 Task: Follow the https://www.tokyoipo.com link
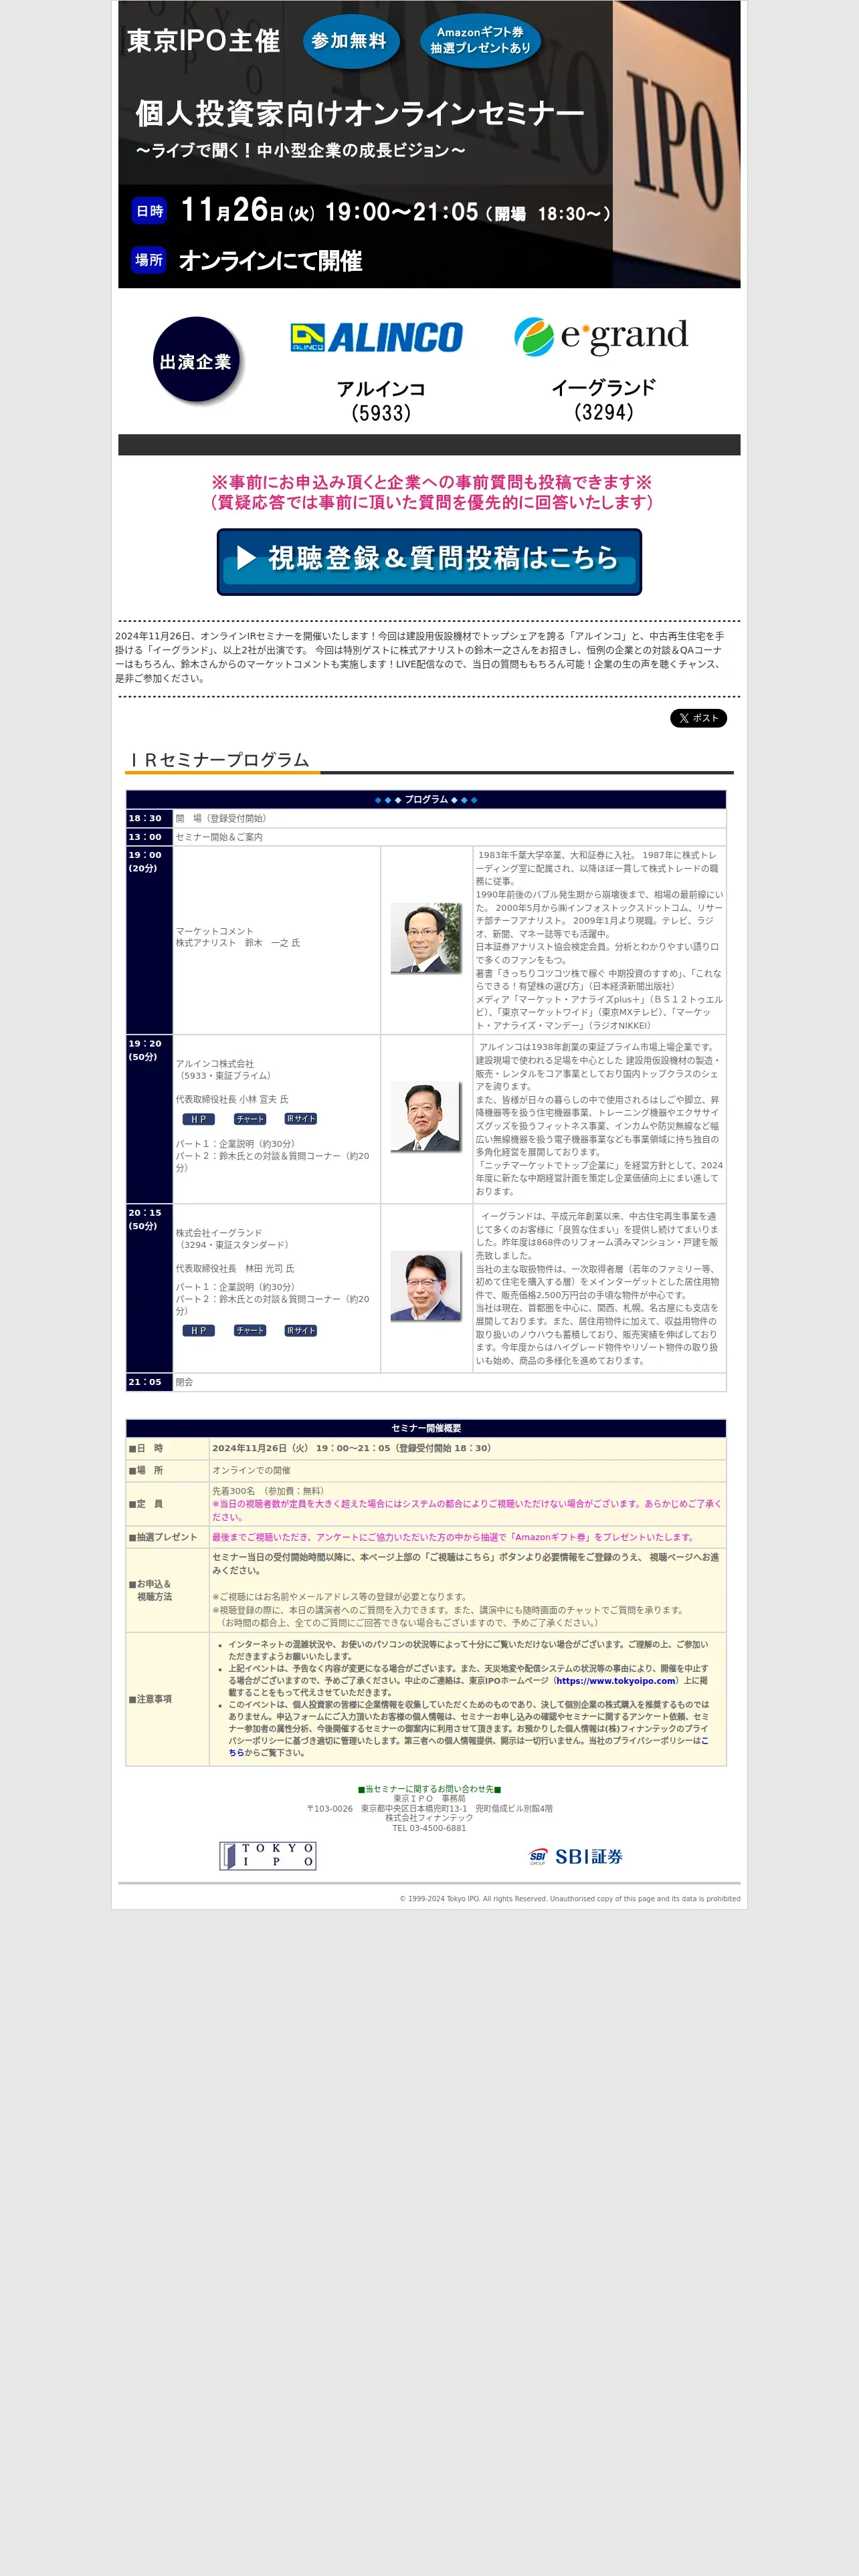click(616, 1680)
